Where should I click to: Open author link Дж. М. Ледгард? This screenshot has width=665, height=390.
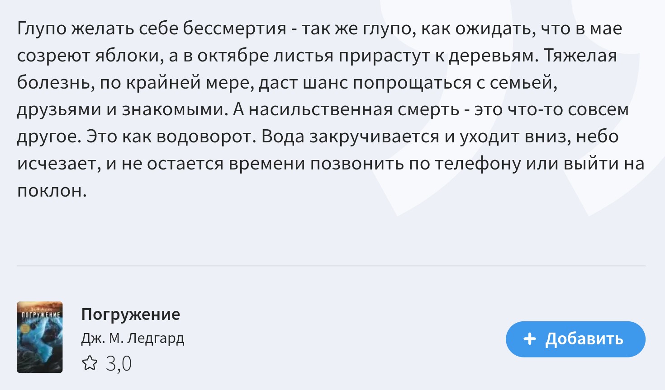tap(133, 338)
